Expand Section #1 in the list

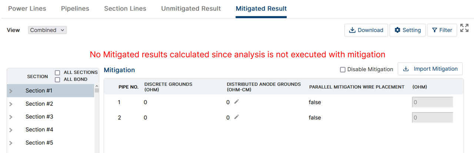(x=11, y=91)
